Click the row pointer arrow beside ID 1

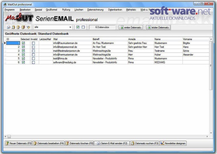(x=5, y=43)
